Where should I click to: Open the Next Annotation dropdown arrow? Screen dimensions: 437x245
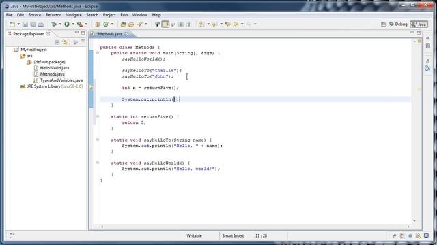[208, 24]
